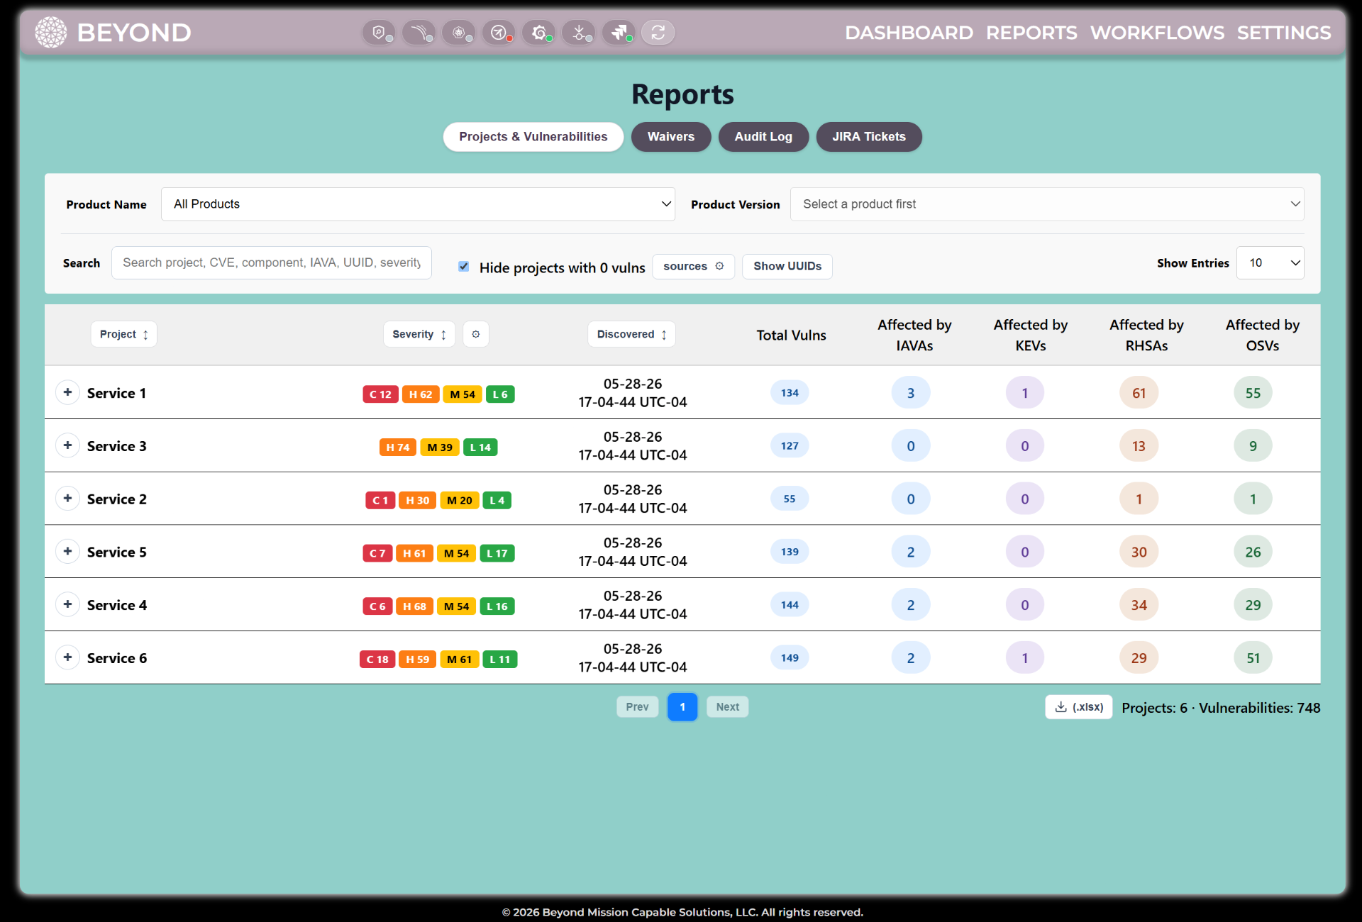Screen dimensions: 1362x922
Task: Click Service 5 OSVs count 26
Action: pyautogui.click(x=1253, y=552)
